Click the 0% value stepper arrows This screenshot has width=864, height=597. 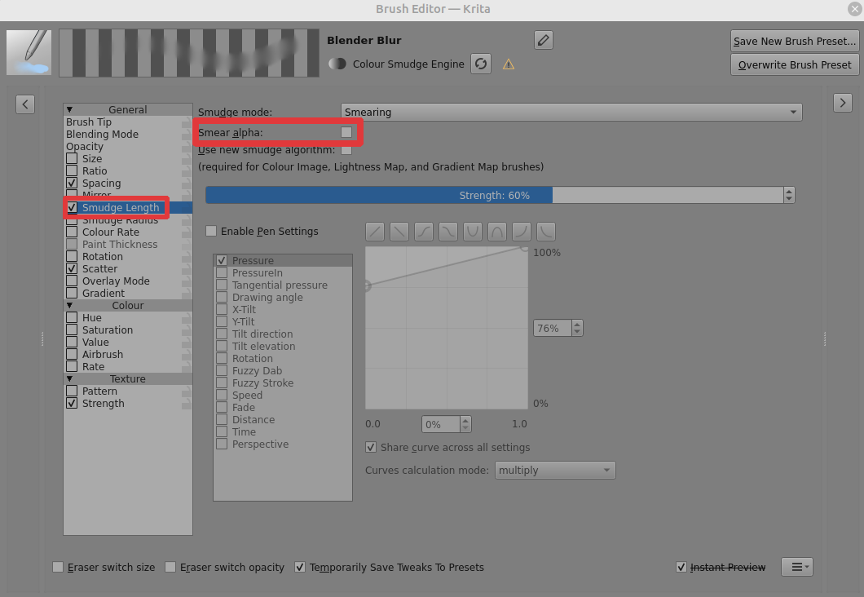[465, 424]
